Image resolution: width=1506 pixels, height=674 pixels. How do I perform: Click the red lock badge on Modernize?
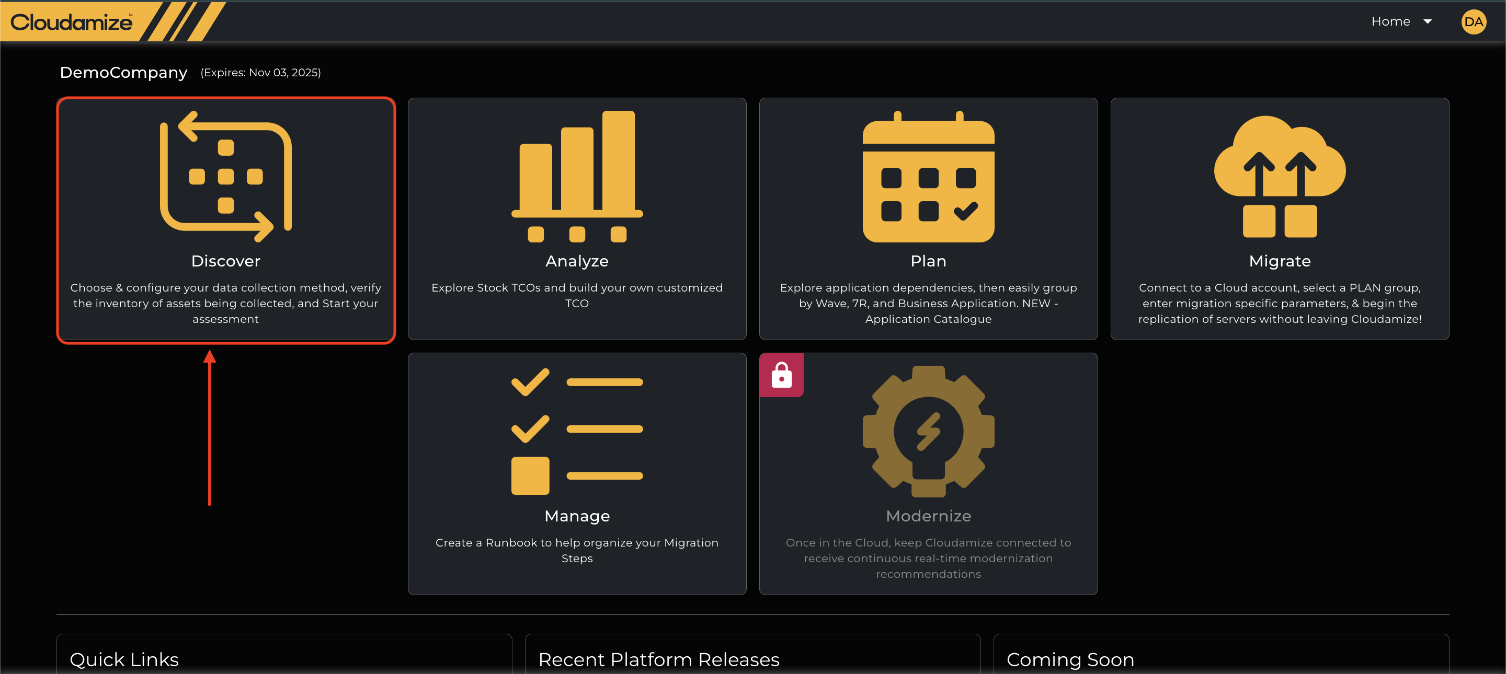click(x=781, y=375)
